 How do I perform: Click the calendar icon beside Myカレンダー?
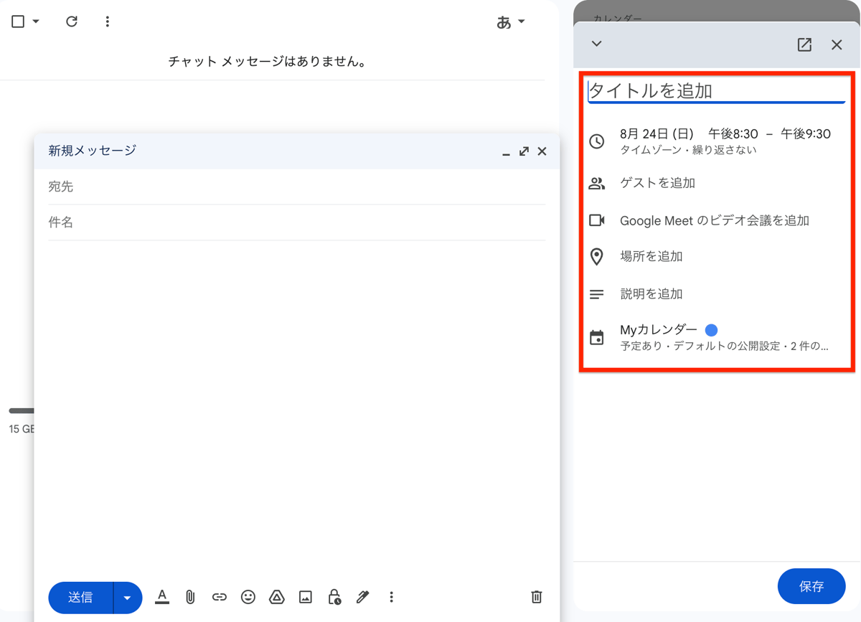point(597,337)
